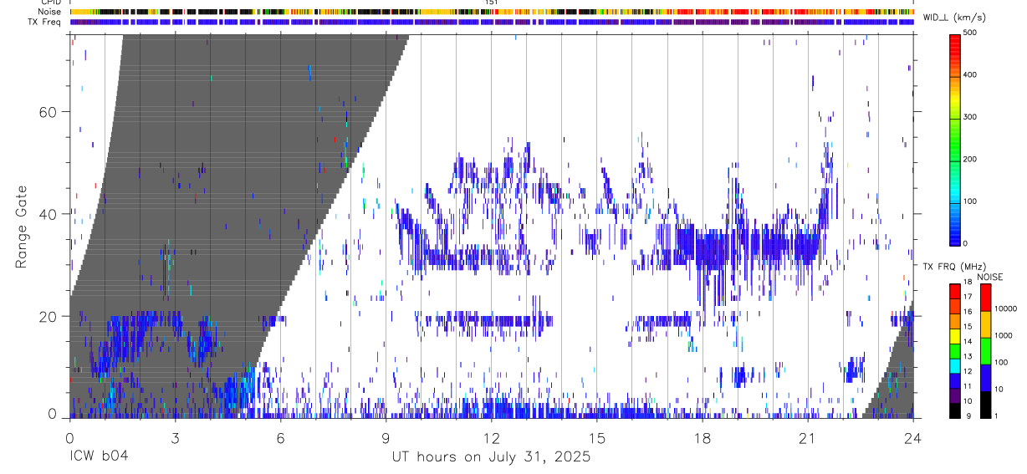Click the '3' UT hours axis tick

click(175, 436)
